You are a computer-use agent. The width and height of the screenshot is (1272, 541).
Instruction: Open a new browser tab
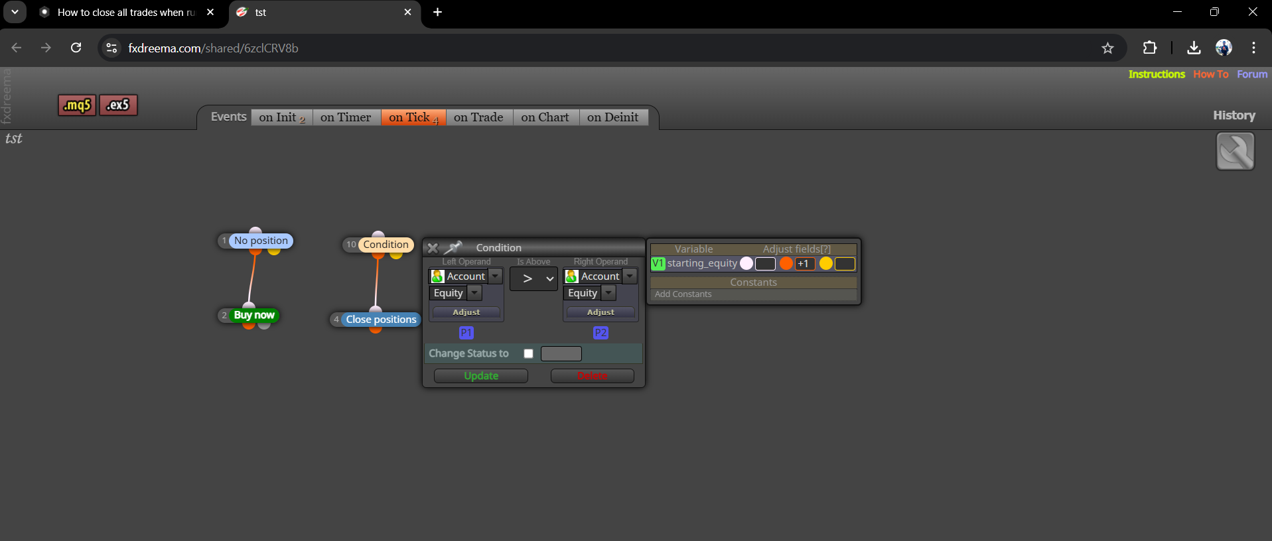click(437, 12)
